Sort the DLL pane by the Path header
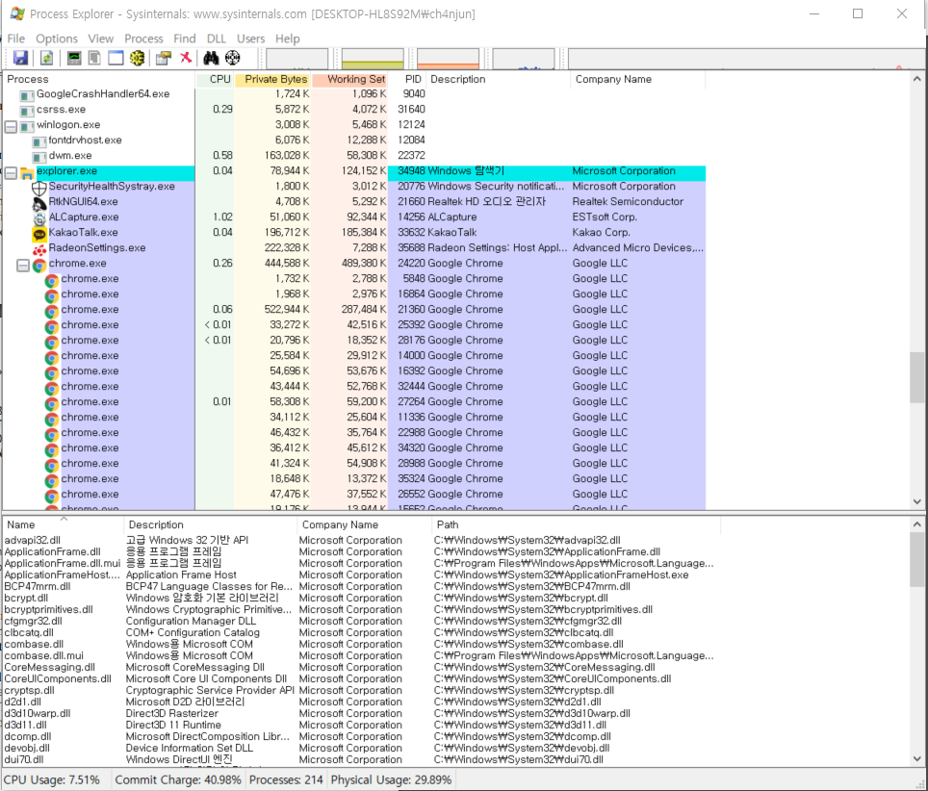928x791 pixels. pos(577,524)
